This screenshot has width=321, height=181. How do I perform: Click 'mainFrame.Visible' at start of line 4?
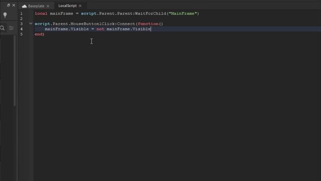(67, 29)
